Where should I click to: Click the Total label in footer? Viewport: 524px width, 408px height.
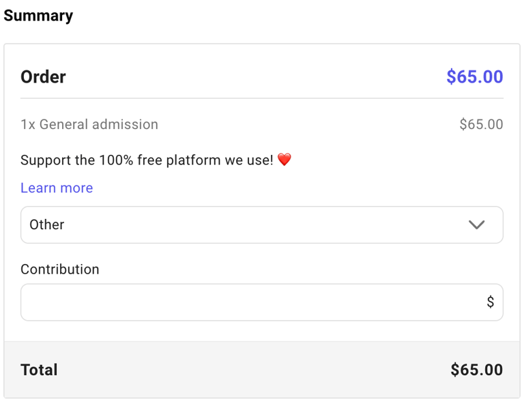(x=39, y=370)
